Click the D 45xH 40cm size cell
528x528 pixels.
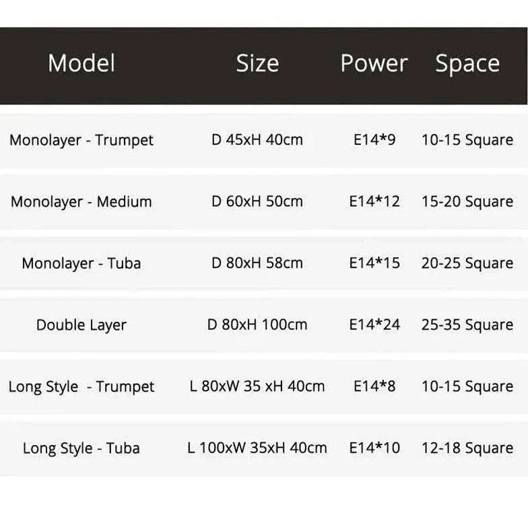257,140
